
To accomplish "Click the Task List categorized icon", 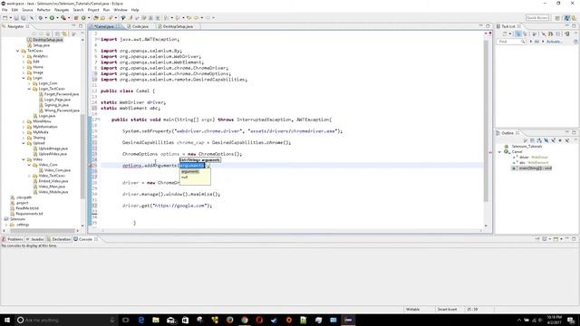I will [x=518, y=34].
